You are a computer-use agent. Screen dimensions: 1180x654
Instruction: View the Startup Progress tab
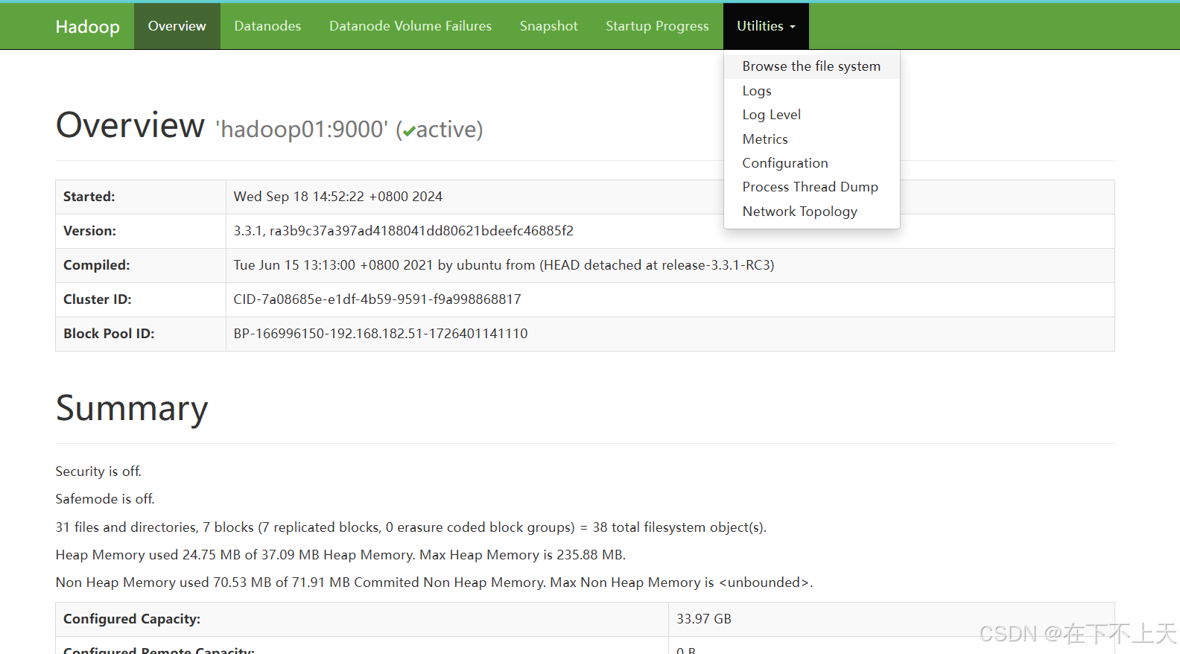[x=657, y=26]
